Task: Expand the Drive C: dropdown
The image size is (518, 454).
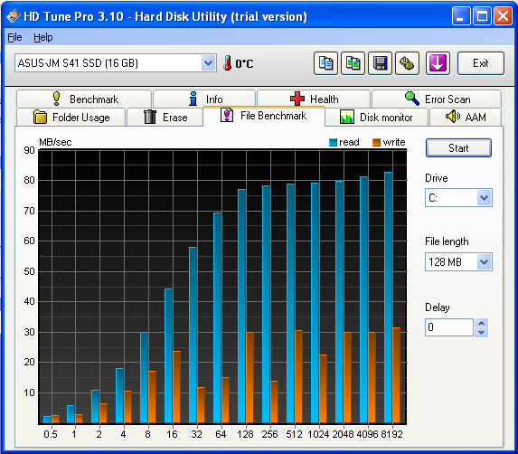Action: click(x=484, y=197)
